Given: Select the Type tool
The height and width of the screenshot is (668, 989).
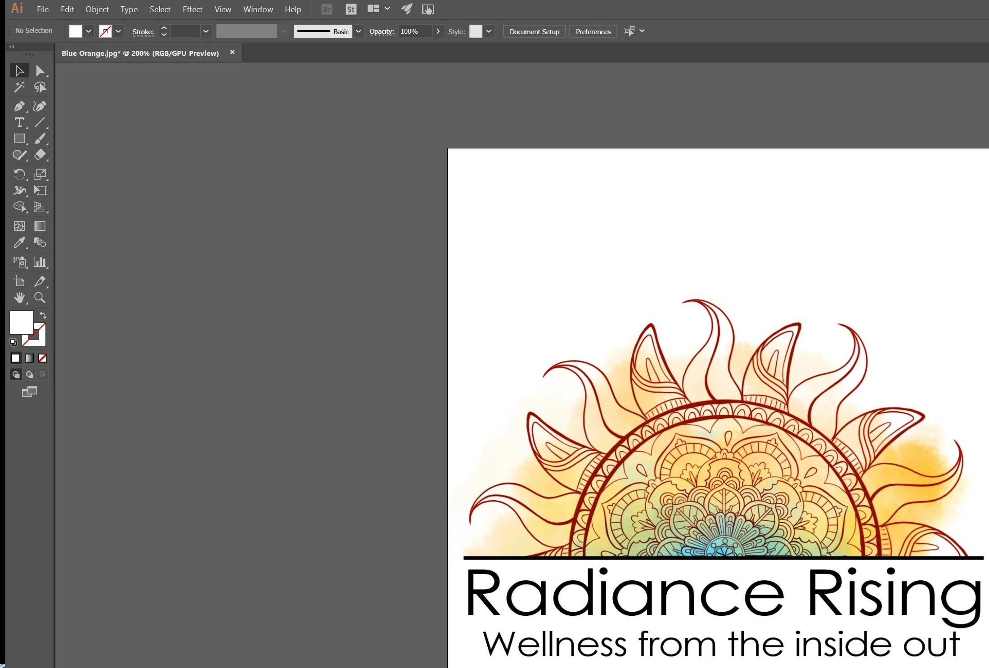Looking at the screenshot, I should (x=19, y=122).
